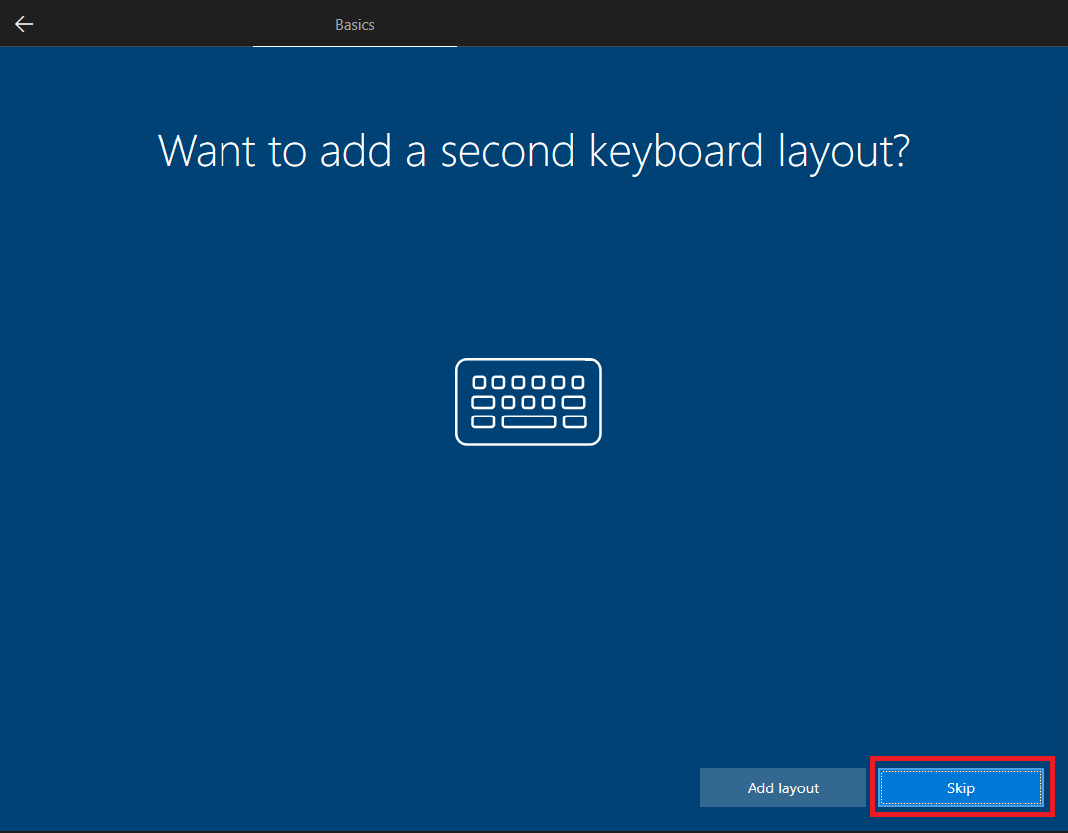Screen dimensions: 1068x833
Task: Click the keyboard illustration in the center
Action: tap(528, 402)
